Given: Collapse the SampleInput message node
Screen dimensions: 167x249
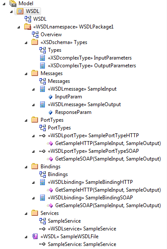Looking at the screenshot, I should (33, 90).
